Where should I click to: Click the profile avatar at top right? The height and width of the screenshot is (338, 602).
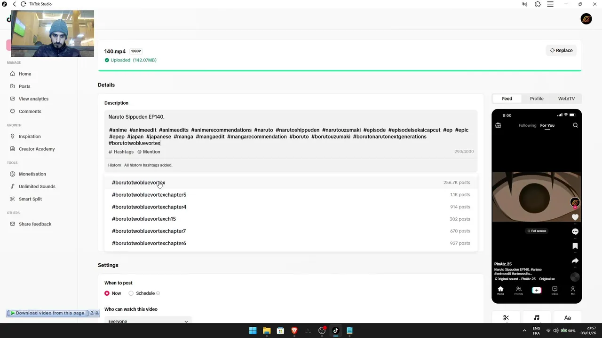[x=586, y=19]
